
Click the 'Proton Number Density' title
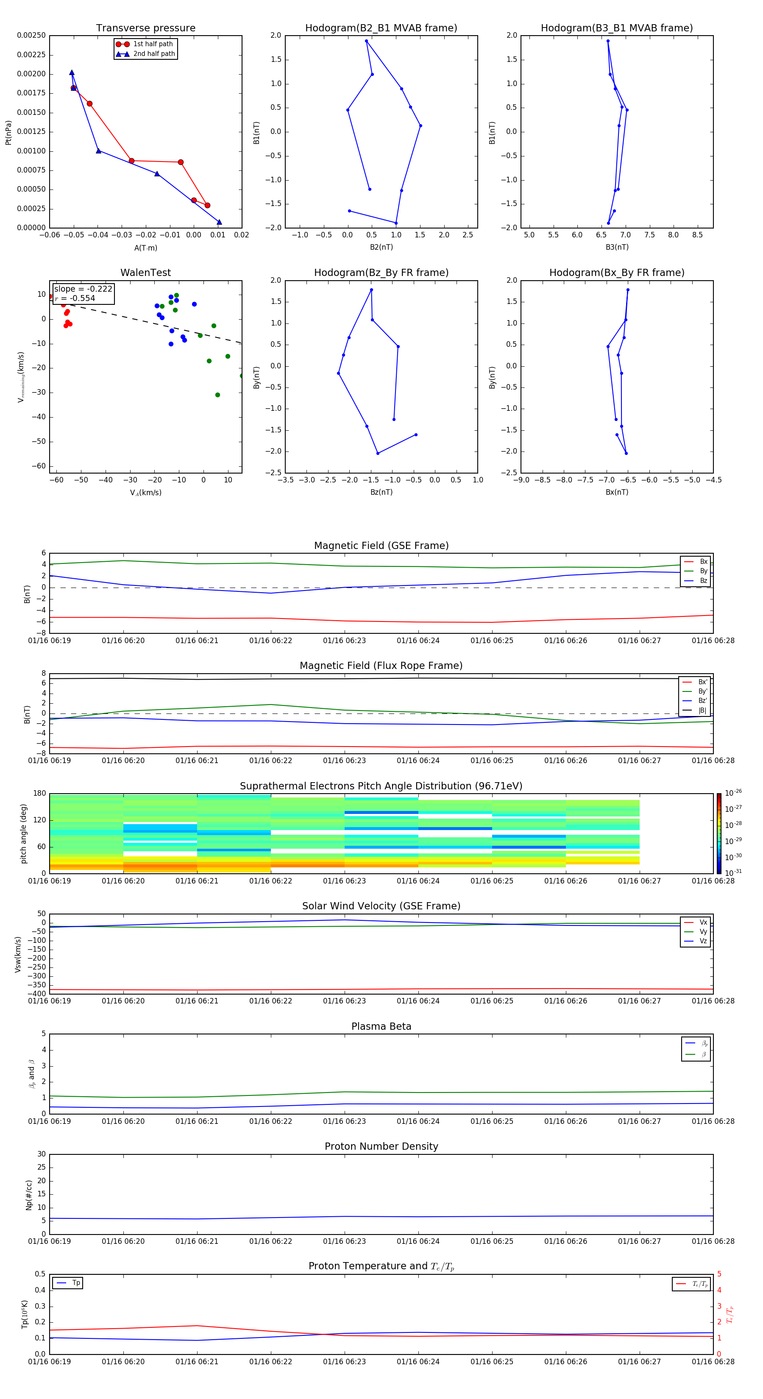tap(381, 1146)
